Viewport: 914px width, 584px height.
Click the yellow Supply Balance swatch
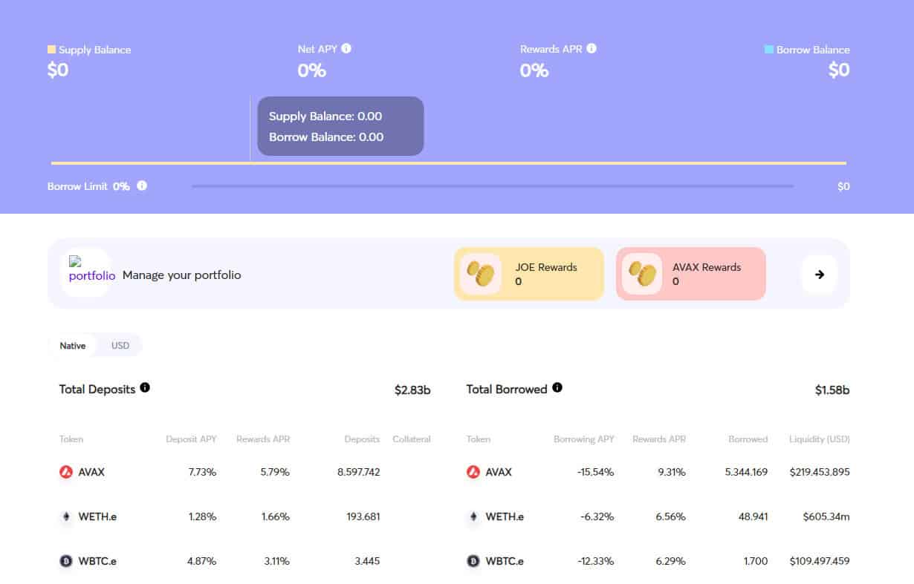(x=51, y=50)
